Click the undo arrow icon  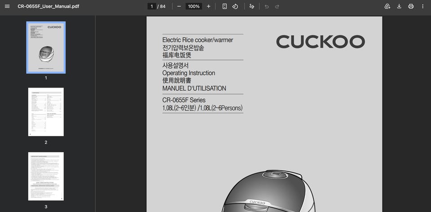pos(267,6)
